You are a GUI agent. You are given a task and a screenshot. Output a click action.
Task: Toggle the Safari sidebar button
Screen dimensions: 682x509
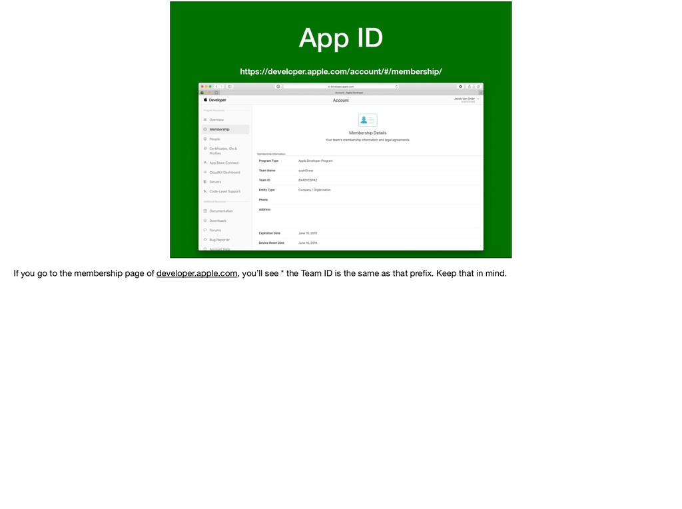click(x=230, y=87)
